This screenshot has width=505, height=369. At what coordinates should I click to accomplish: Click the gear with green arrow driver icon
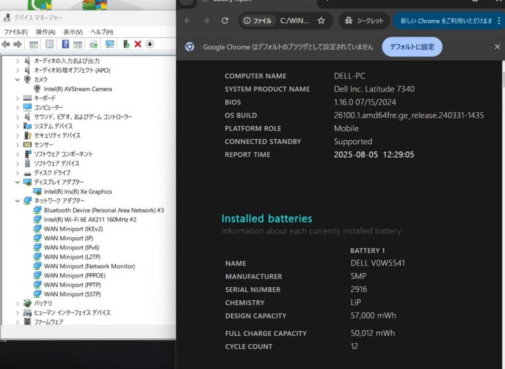[x=94, y=44]
